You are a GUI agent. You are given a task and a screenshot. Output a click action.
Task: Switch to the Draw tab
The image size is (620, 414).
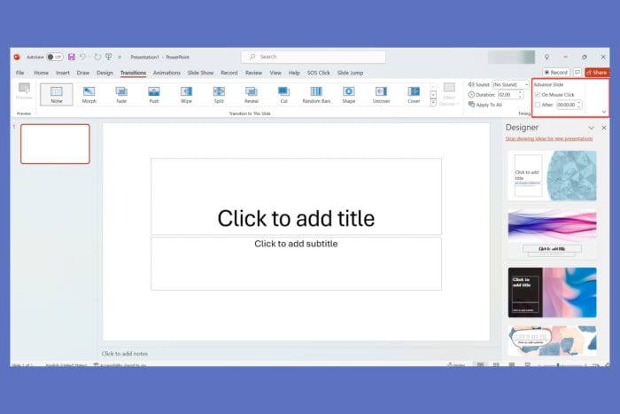[83, 73]
